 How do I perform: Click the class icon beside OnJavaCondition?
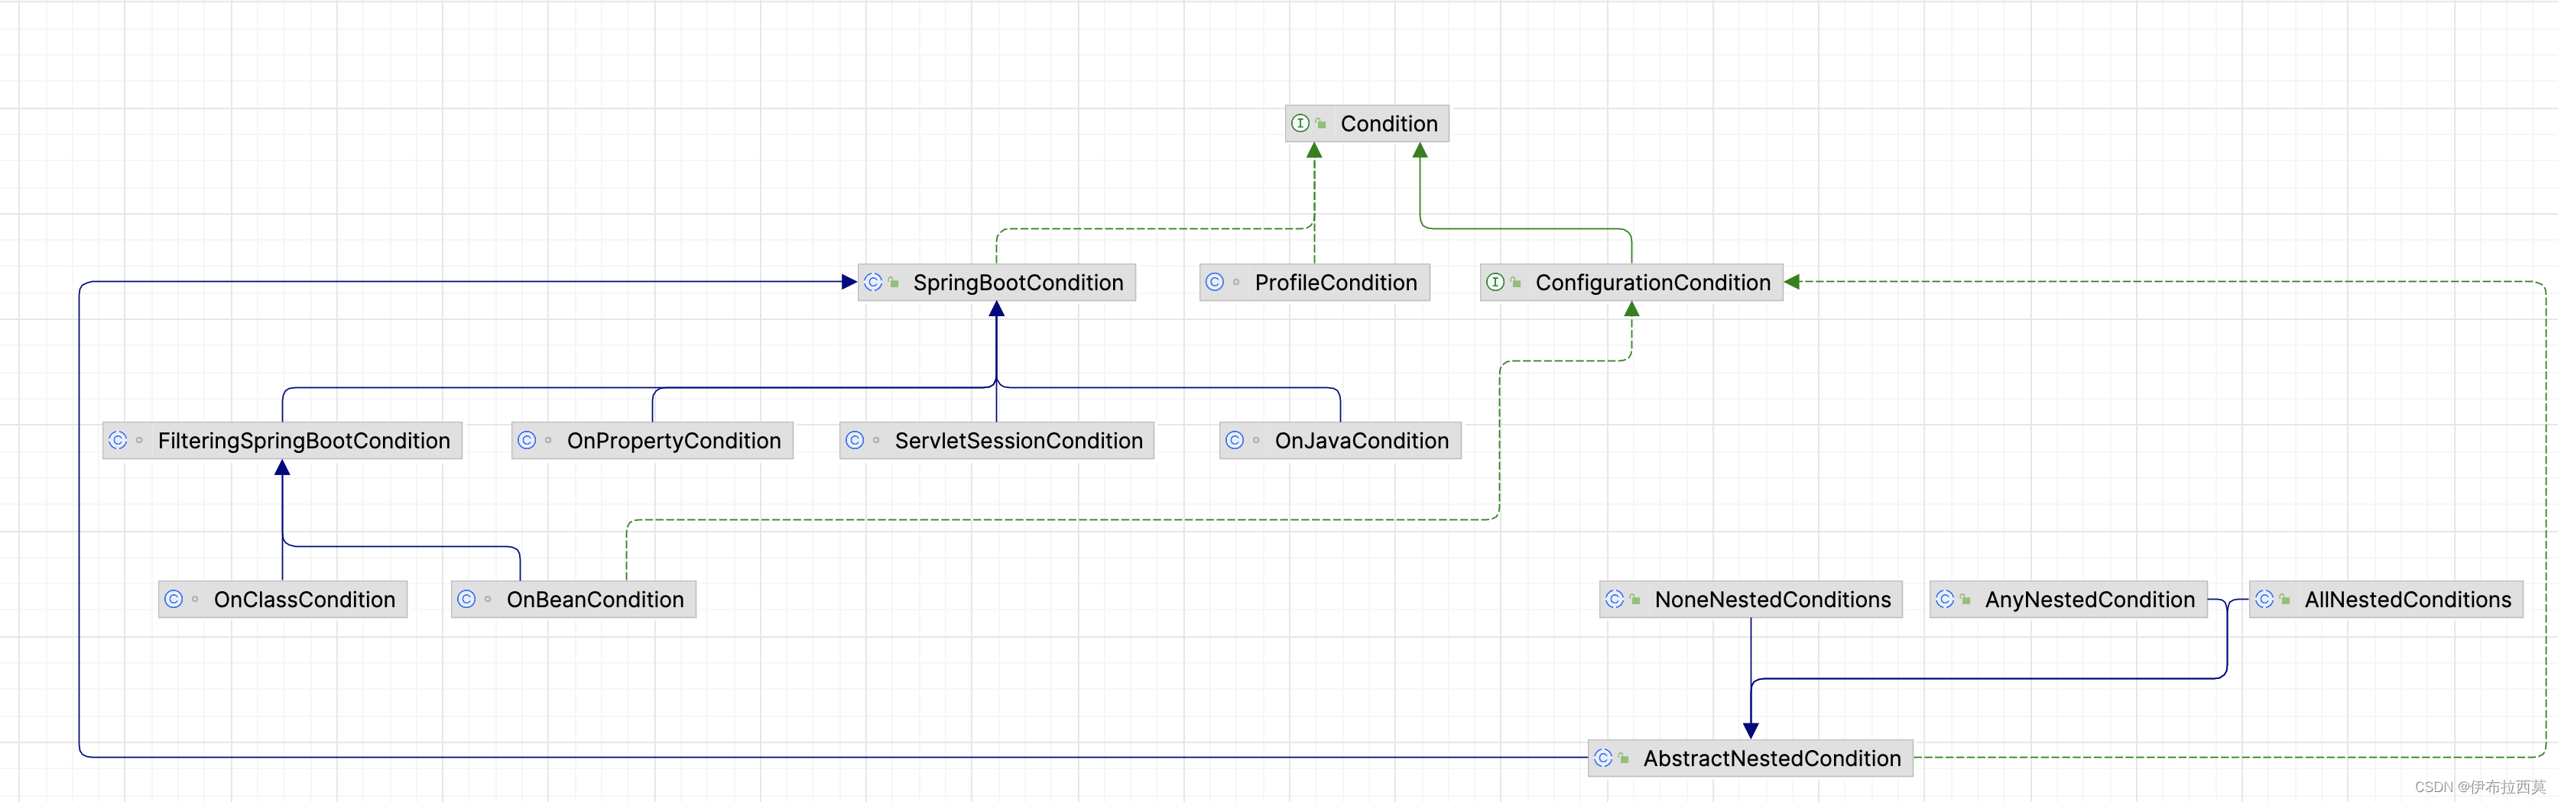[x=1235, y=440]
